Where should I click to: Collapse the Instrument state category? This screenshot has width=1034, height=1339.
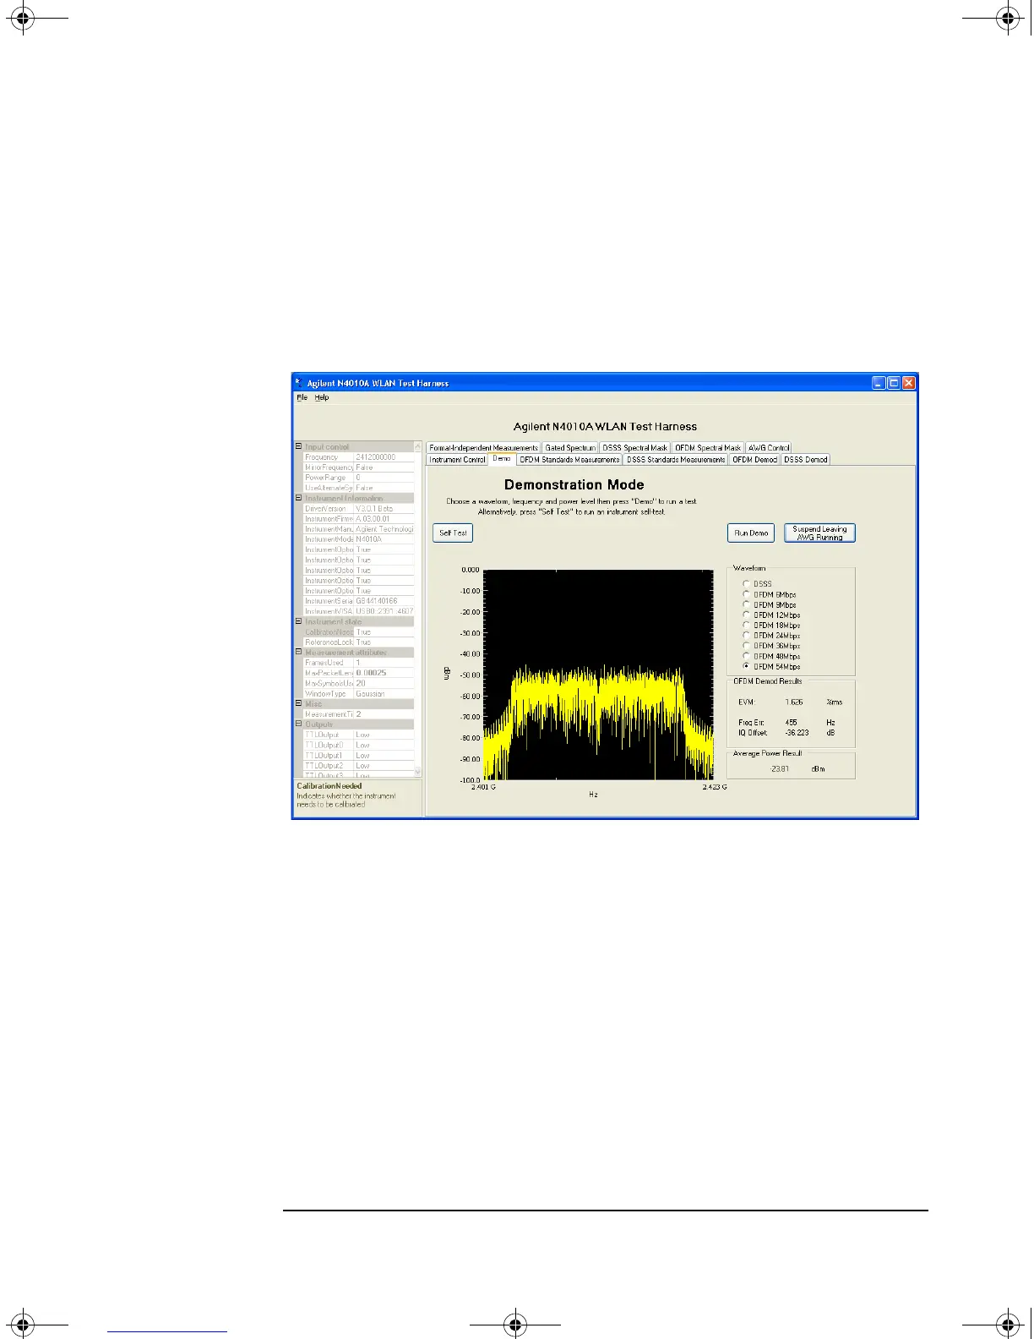[298, 621]
